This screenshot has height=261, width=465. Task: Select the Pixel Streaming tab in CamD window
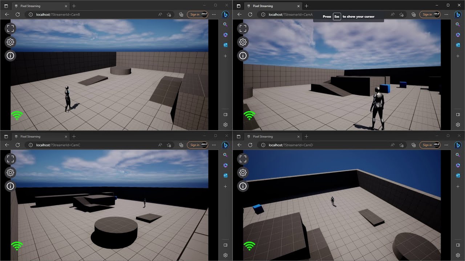273,136
